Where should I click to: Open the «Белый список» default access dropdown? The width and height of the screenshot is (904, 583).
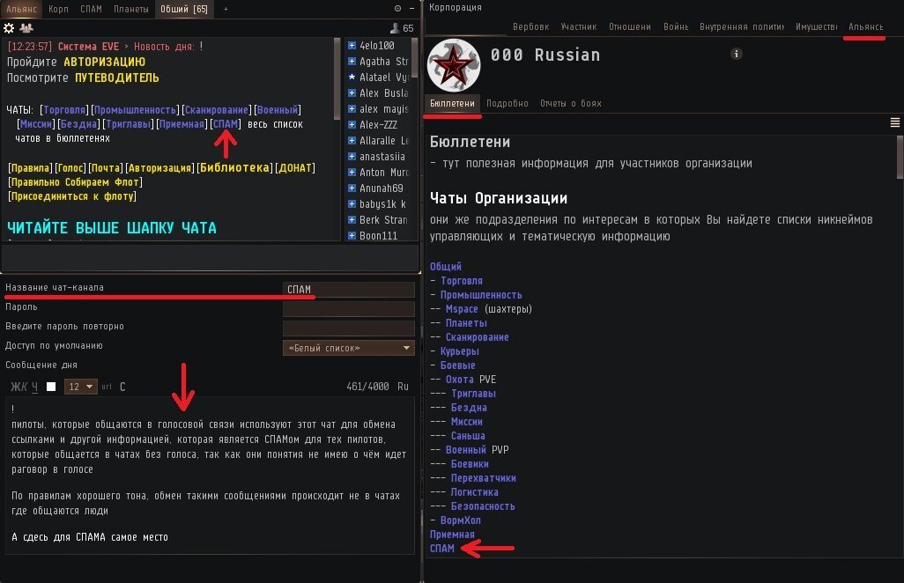pos(349,348)
